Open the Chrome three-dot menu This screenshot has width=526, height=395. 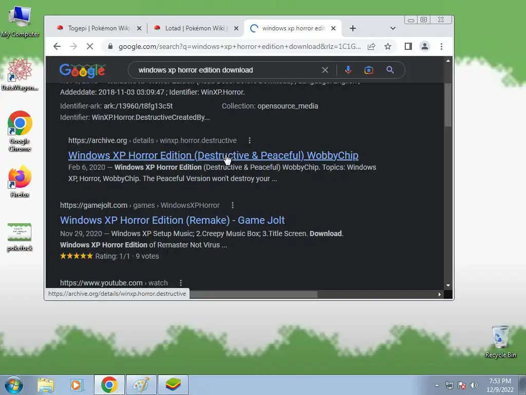pyautogui.click(x=441, y=46)
